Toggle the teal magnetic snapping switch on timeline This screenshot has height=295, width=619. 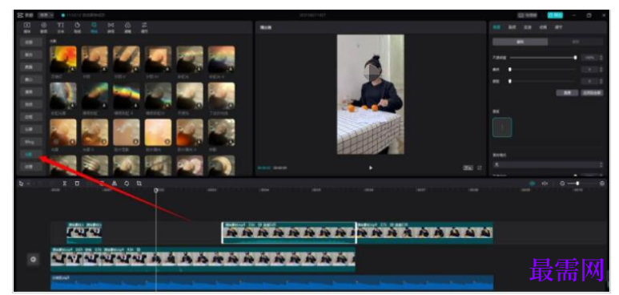533,184
